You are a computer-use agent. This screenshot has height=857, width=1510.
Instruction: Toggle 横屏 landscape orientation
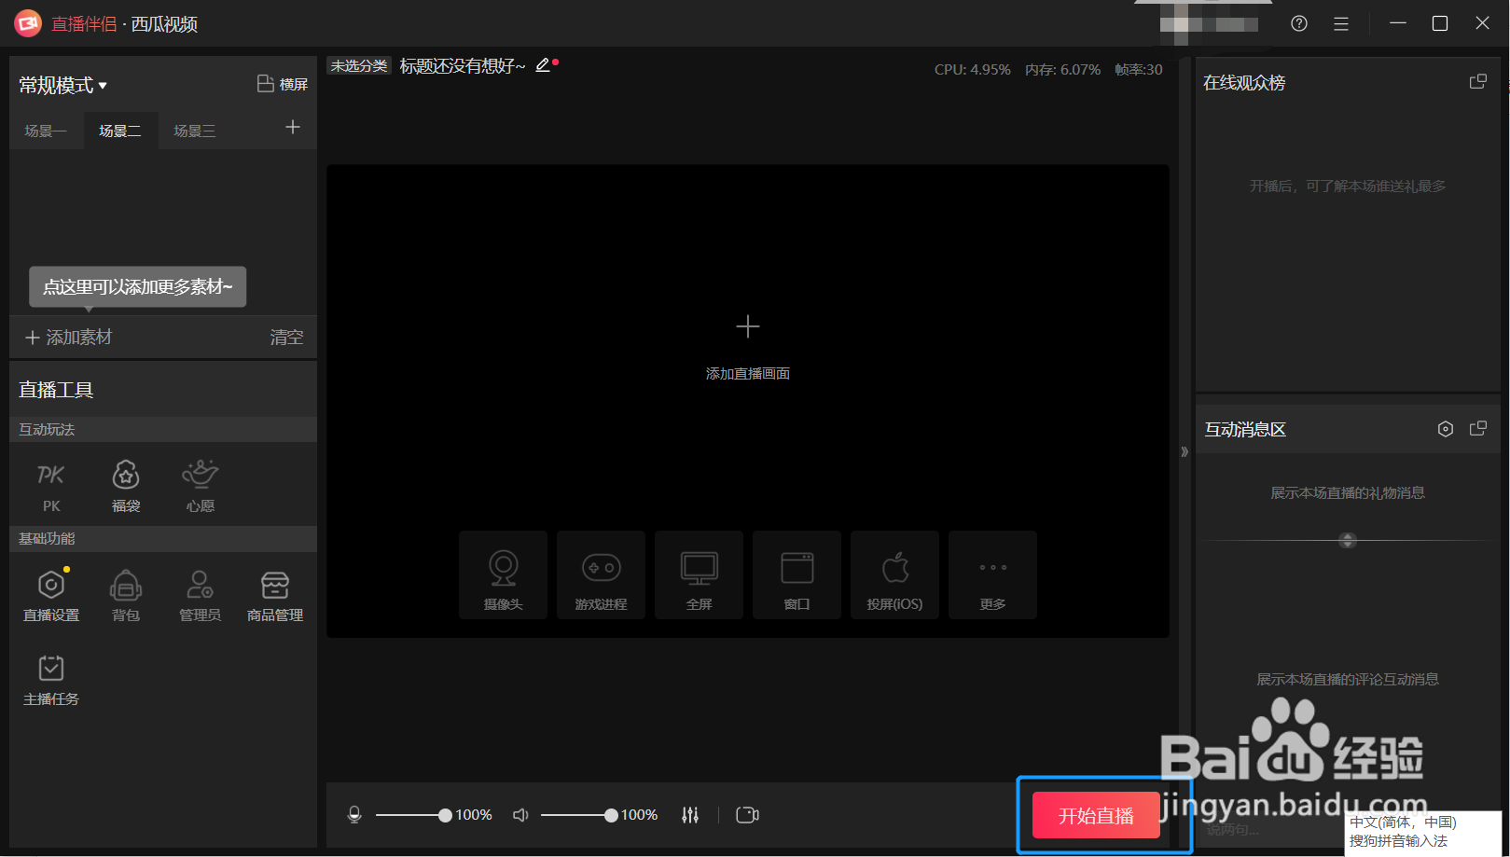pyautogui.click(x=283, y=84)
